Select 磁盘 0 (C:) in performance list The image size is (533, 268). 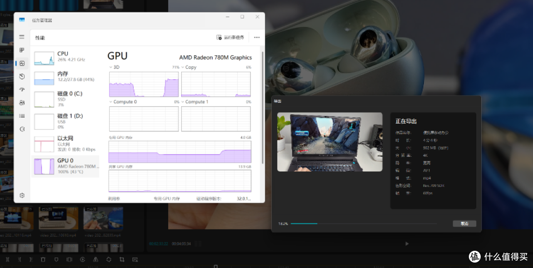coord(66,99)
